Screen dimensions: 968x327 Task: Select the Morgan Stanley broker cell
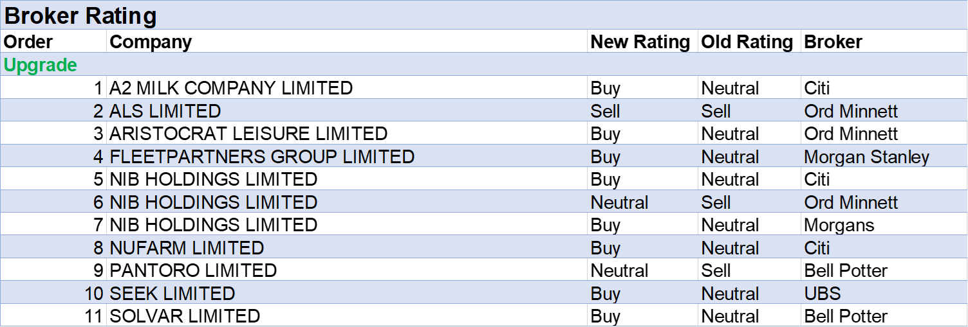click(x=866, y=157)
